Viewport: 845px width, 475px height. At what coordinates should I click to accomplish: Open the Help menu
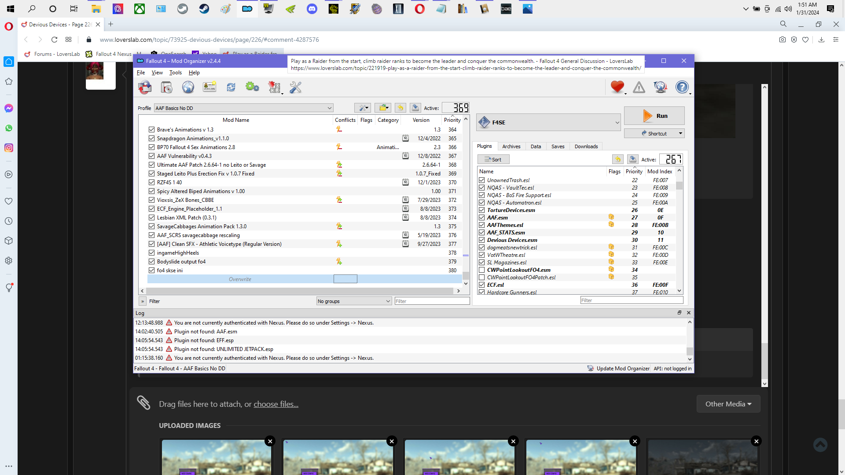tap(194, 73)
